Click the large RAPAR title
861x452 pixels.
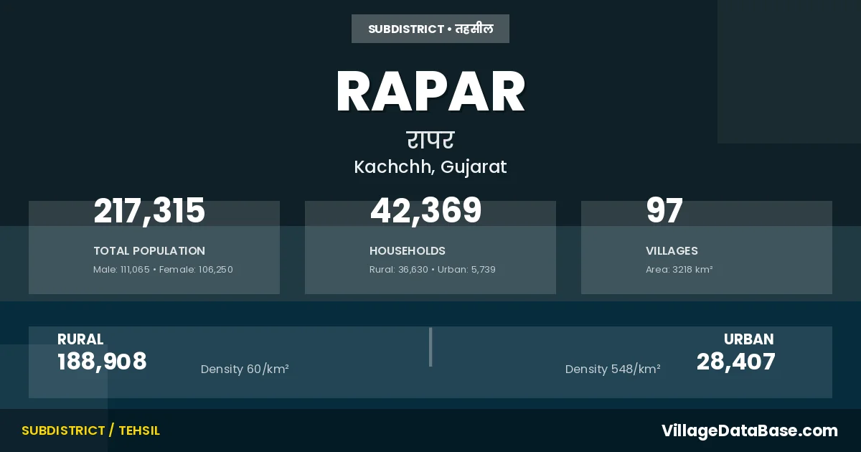430,93
